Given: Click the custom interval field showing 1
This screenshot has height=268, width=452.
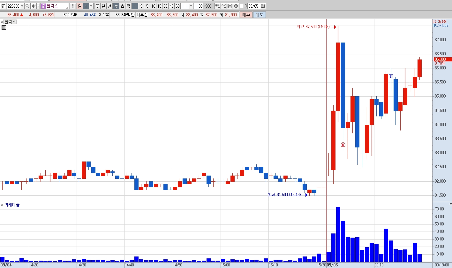Looking at the screenshot, I should point(185,6).
